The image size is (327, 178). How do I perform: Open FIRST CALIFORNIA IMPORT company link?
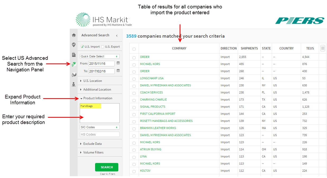(157, 114)
